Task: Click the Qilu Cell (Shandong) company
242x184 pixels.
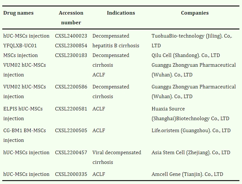Action: (x=185, y=55)
